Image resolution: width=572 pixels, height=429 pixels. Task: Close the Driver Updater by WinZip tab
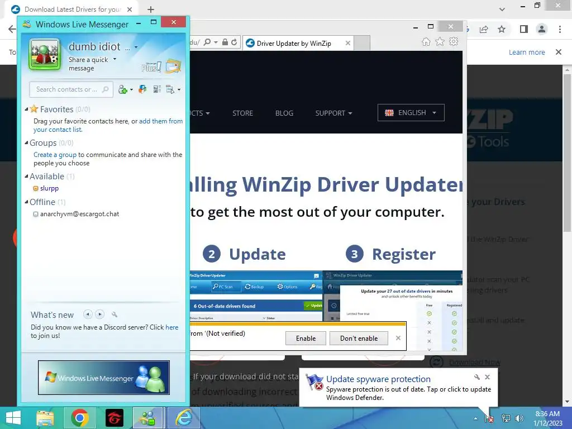347,43
